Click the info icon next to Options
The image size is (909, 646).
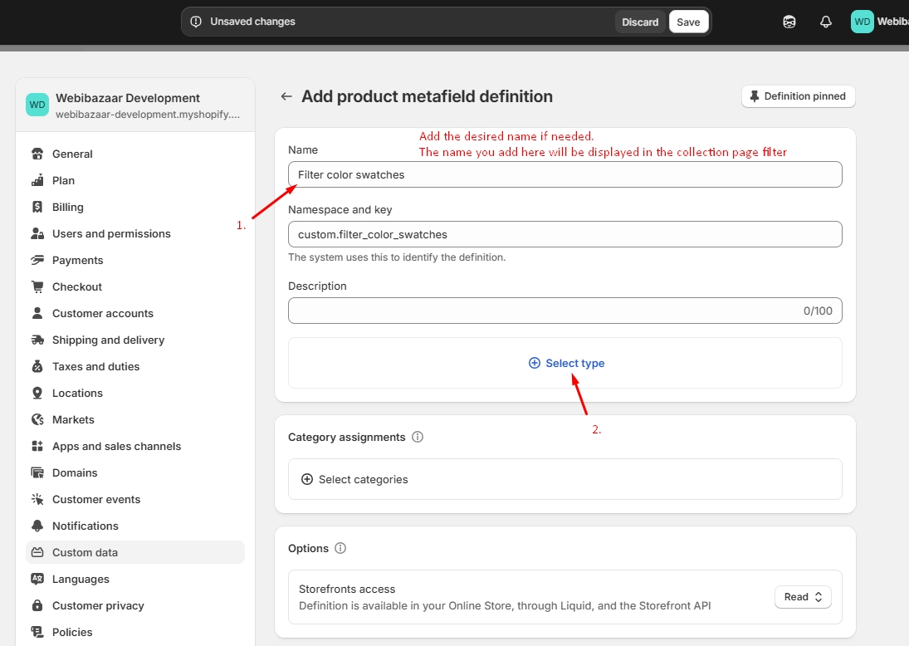(x=340, y=548)
